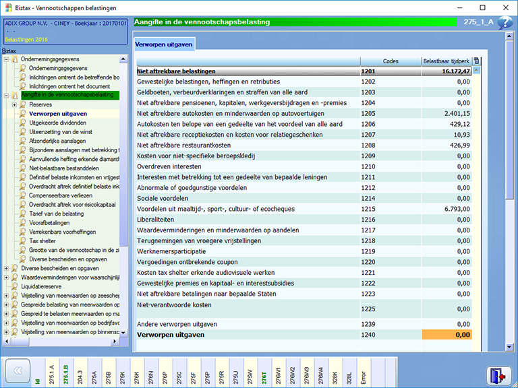Click the value 16.172,47 for code 1201
The height and width of the screenshot is (388, 518).
pos(456,71)
